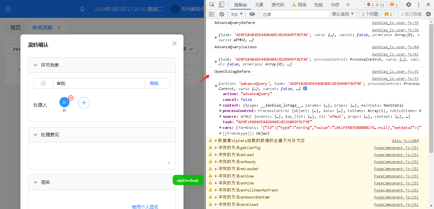
Task: Close the 单表流程 tab
Action: [59, 27]
